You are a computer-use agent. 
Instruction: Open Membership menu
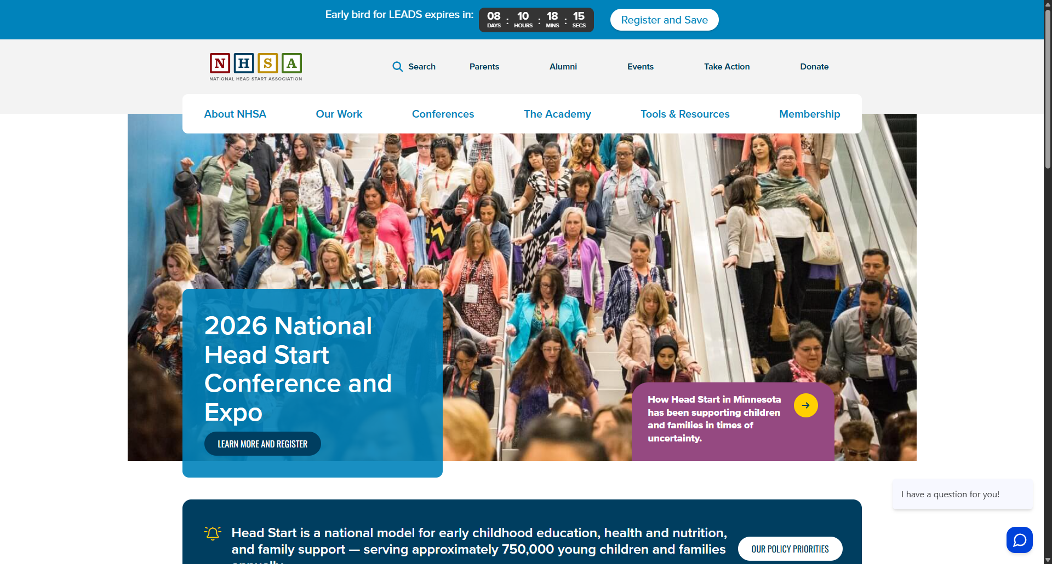(x=809, y=114)
